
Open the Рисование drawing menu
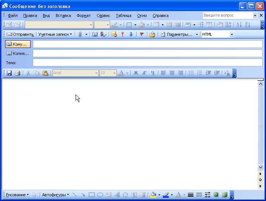coord(17,195)
